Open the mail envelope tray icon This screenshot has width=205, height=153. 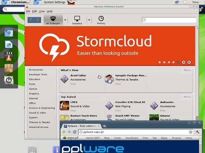(185, 2)
